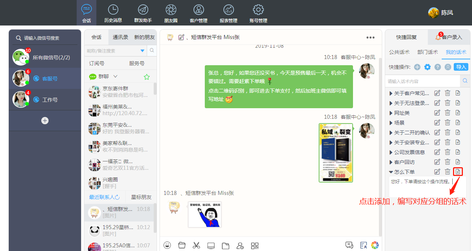Screen dimensions: 472x251
Task: Open 账号管理 account management
Action: [258, 13]
